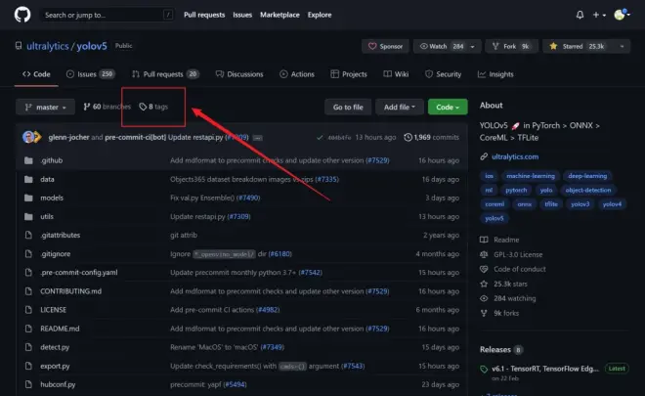Switch to the Insights tab
This screenshot has width=645, height=396.
click(x=495, y=74)
